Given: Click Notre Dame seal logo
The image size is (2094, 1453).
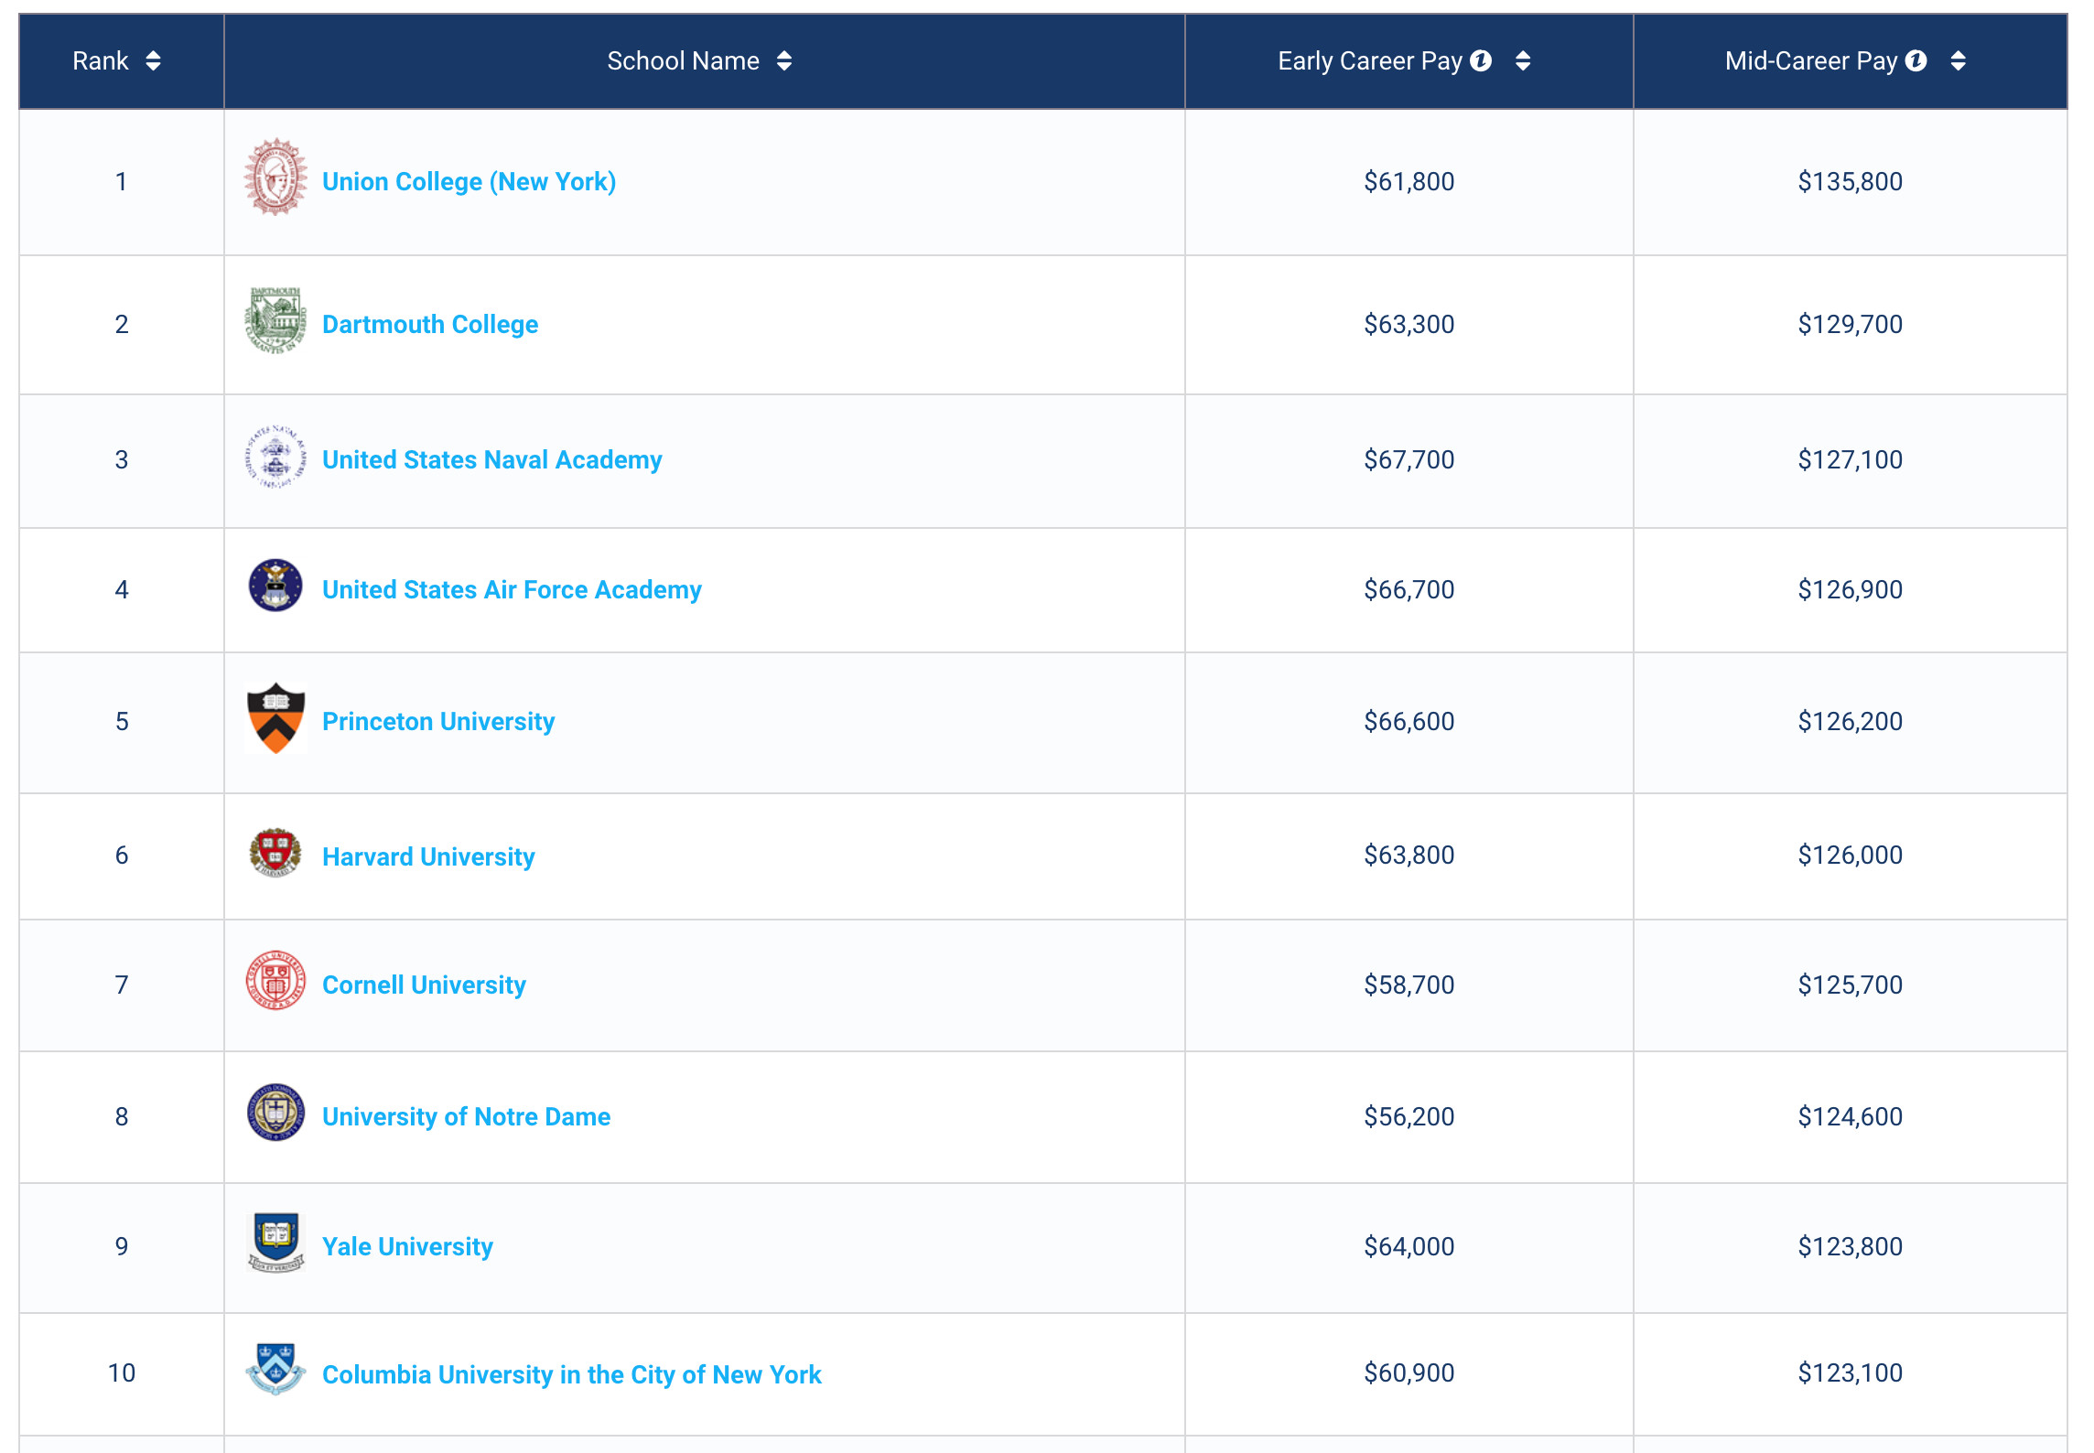Looking at the screenshot, I should [275, 1113].
